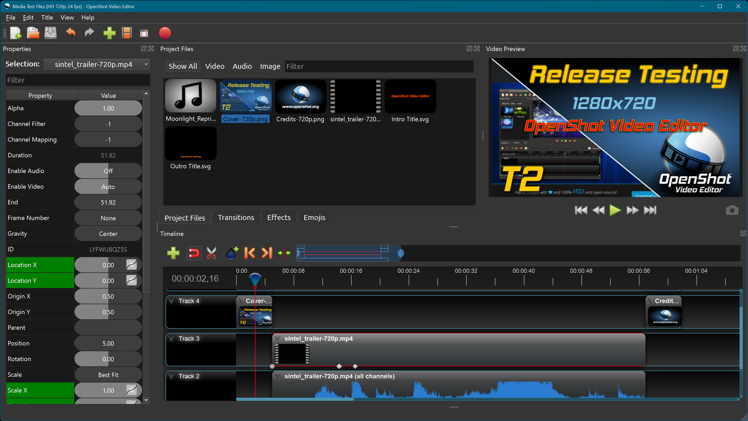Capture a preview screenshot with the camera icon
748x421 pixels.
click(x=732, y=210)
